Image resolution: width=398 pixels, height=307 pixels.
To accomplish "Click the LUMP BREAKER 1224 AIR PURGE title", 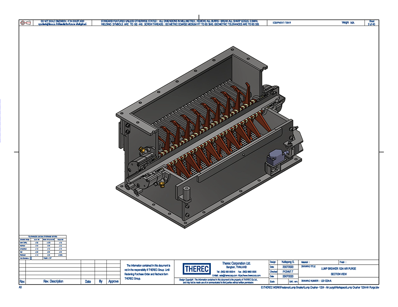I will tap(338, 269).
